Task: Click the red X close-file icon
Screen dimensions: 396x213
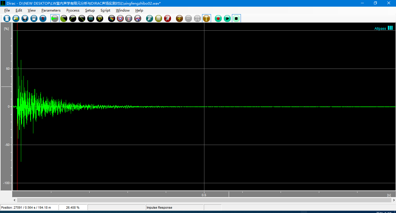Action: click(43, 19)
